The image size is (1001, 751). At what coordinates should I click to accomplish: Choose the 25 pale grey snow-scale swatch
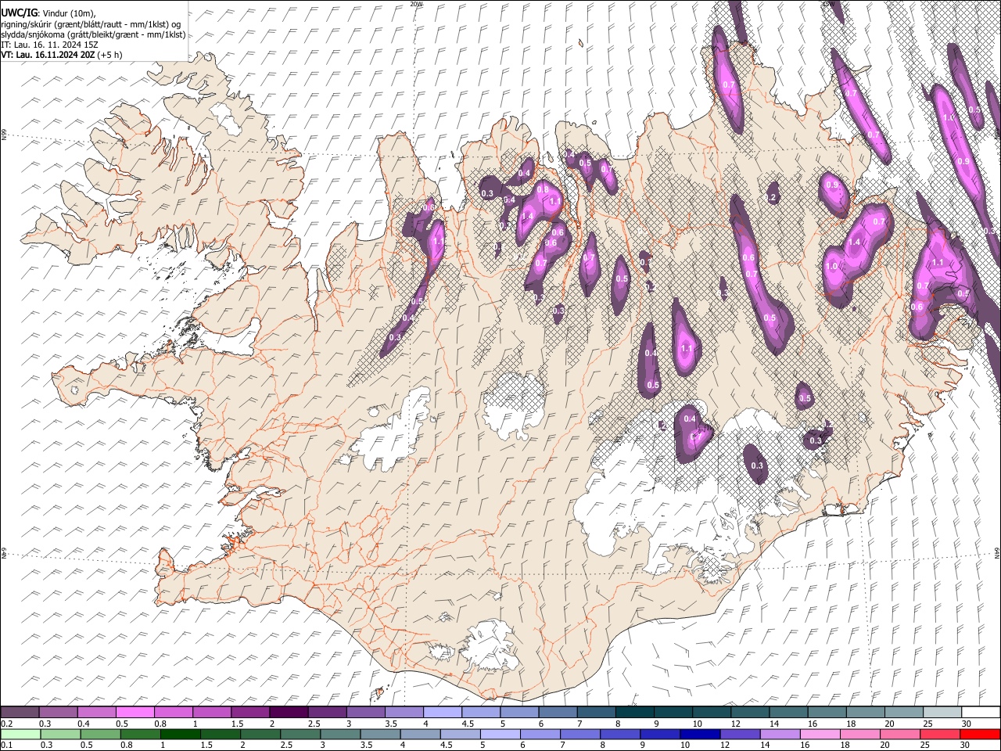[x=942, y=713]
